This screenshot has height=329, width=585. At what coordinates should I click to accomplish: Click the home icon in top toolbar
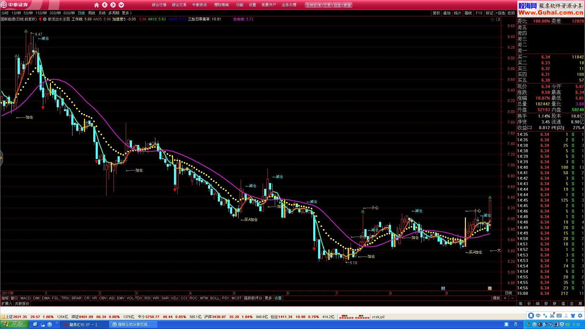(x=97, y=5)
